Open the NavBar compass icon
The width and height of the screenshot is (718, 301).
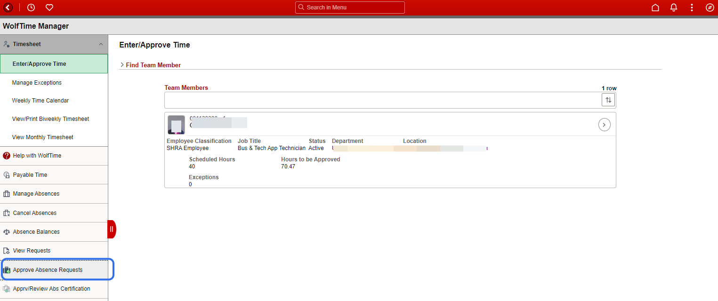tap(710, 8)
